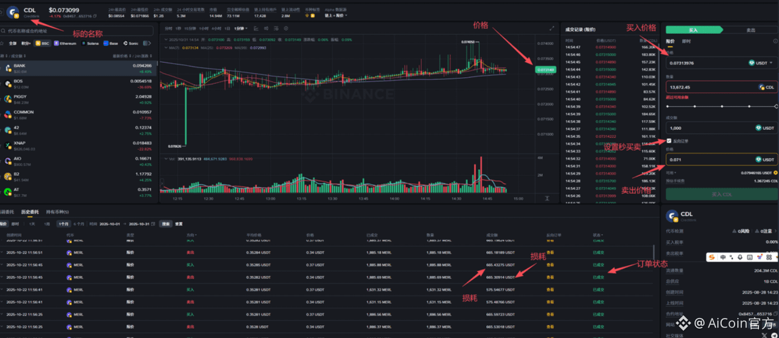The width and height of the screenshot is (779, 338).
Task: Click 查看 for the 665.30914 USDT order
Action: pos(550,277)
